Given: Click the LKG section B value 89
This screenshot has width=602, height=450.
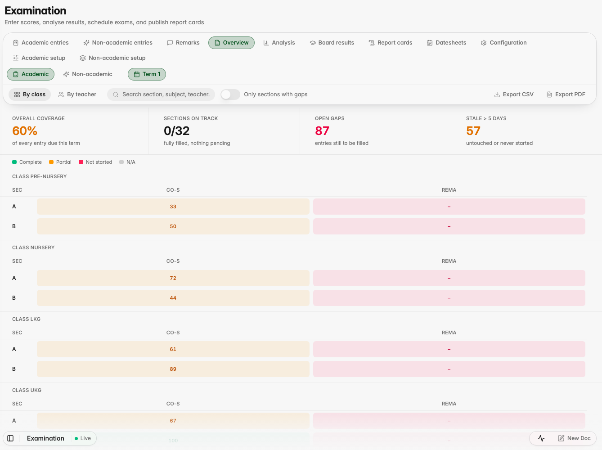Looking at the screenshot, I should [x=173, y=369].
